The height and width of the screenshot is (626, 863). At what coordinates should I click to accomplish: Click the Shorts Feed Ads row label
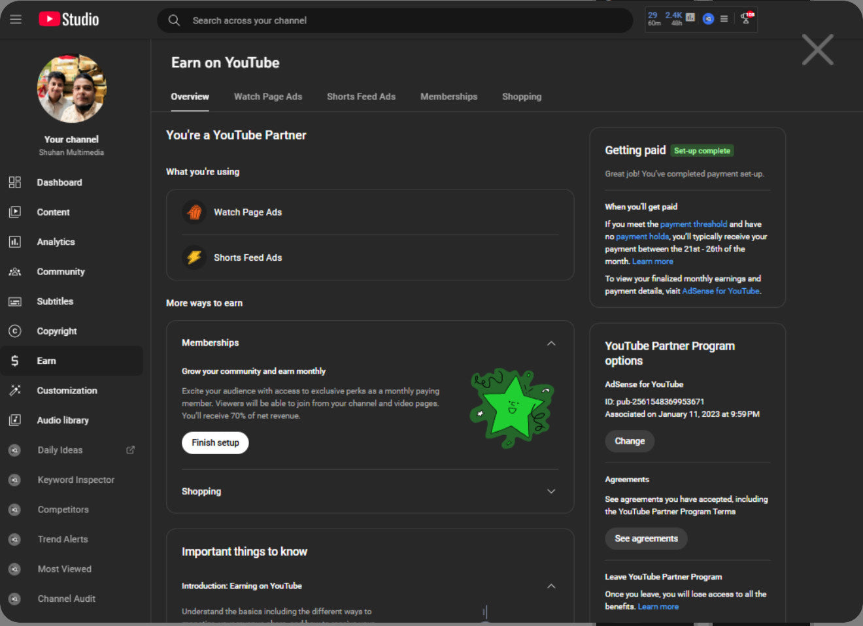[x=248, y=257]
